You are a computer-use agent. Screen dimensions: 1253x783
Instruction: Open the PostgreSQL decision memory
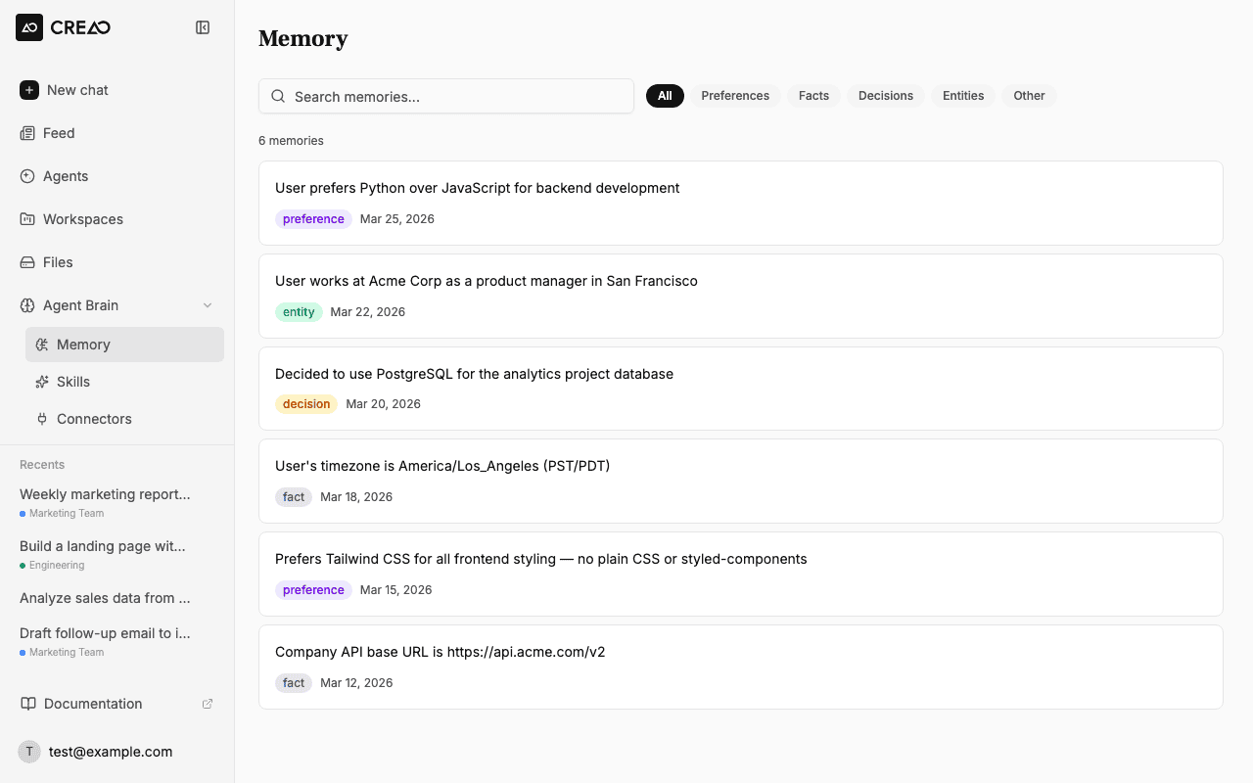tap(741, 389)
